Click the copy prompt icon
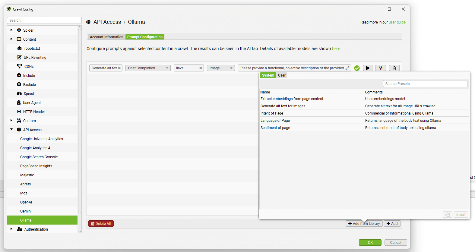 point(381,68)
